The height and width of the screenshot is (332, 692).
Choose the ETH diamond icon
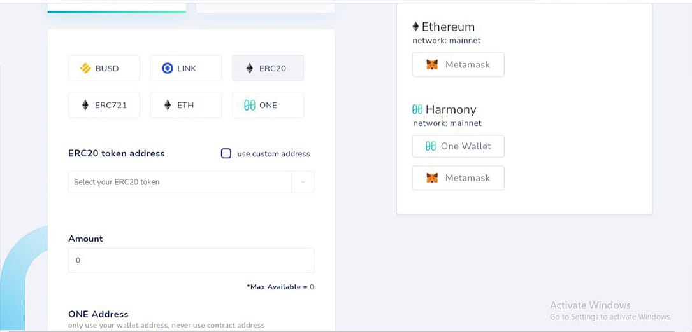pyautogui.click(x=167, y=105)
